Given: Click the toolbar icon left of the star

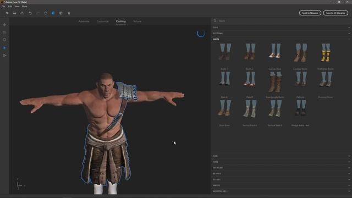Looking at the screenshot, I should 61,13.
